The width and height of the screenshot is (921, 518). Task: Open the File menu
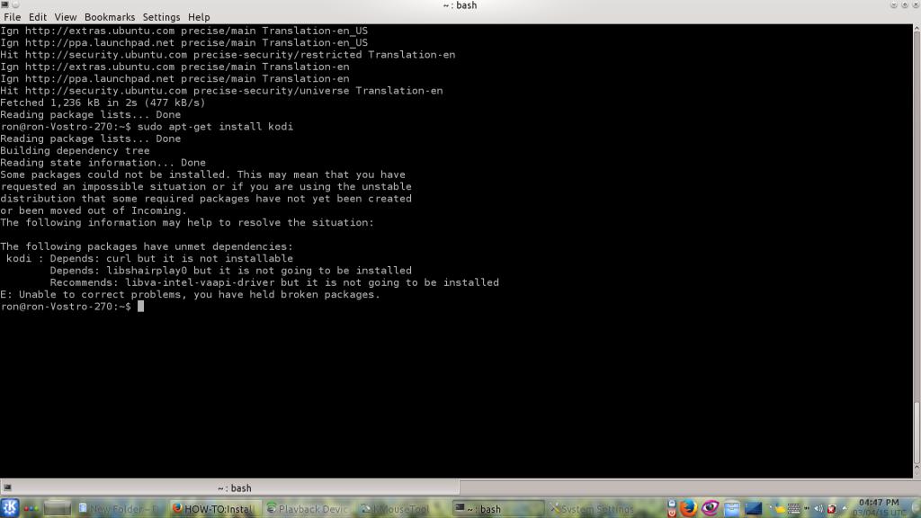point(12,17)
